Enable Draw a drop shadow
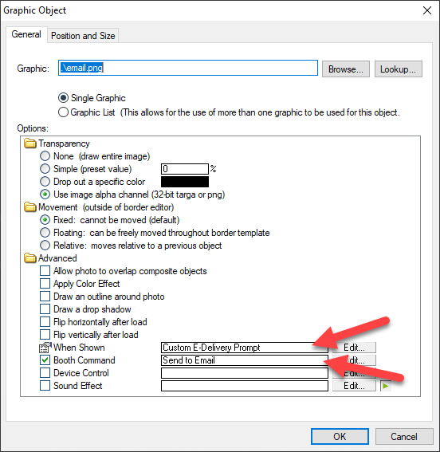This screenshot has height=452, width=440. [x=45, y=309]
